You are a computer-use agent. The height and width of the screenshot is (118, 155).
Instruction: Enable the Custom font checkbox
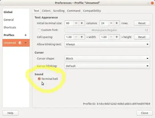point(39,30)
